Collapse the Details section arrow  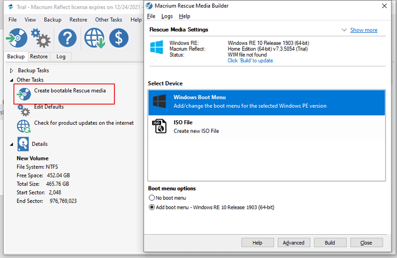[x=11, y=145]
